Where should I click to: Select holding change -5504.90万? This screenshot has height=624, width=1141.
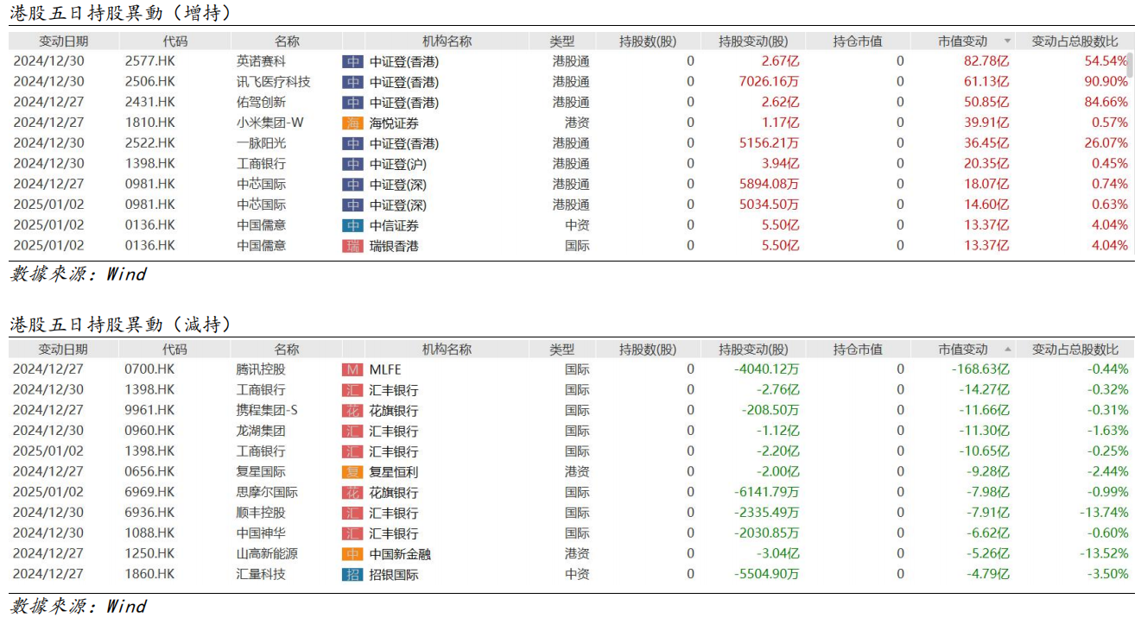(767, 574)
